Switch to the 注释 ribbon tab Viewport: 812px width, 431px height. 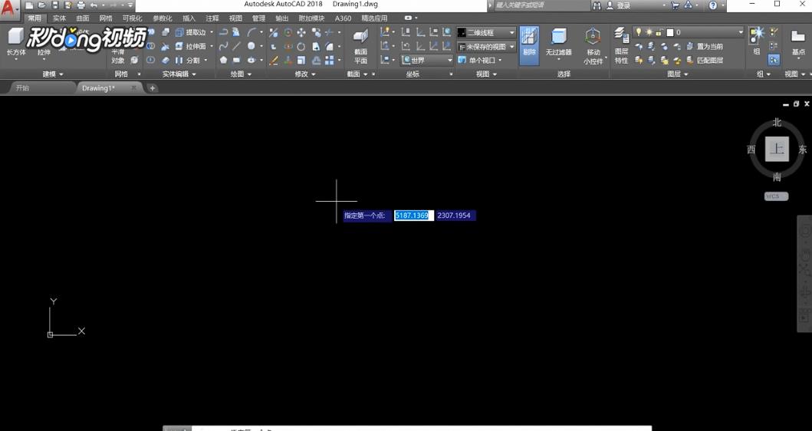(x=212, y=18)
